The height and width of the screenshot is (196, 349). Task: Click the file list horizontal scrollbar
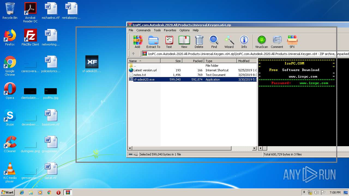click(x=182, y=148)
